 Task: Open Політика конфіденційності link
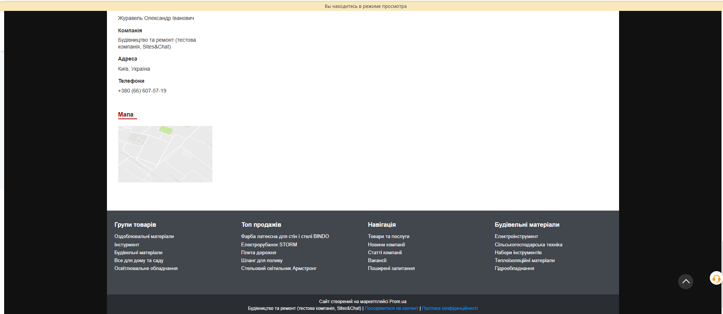point(450,308)
